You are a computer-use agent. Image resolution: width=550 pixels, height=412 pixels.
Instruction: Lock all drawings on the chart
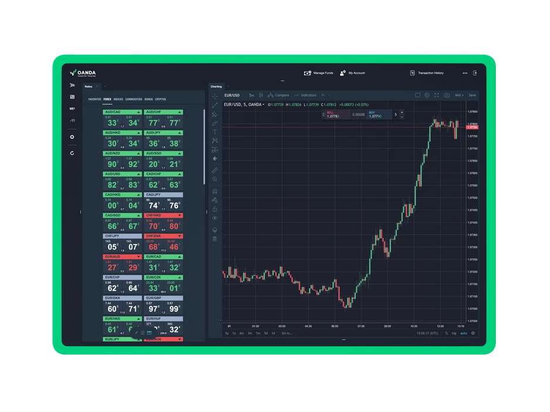click(x=215, y=208)
